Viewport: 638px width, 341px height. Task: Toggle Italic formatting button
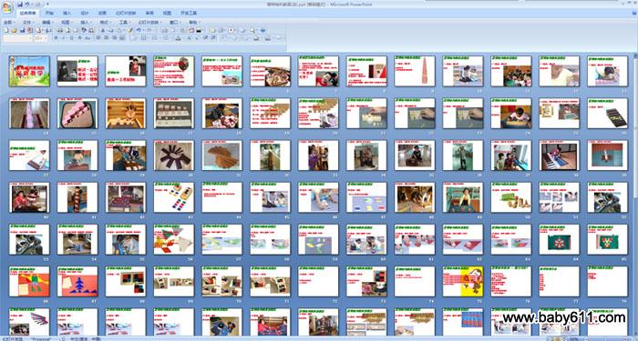click(x=63, y=38)
